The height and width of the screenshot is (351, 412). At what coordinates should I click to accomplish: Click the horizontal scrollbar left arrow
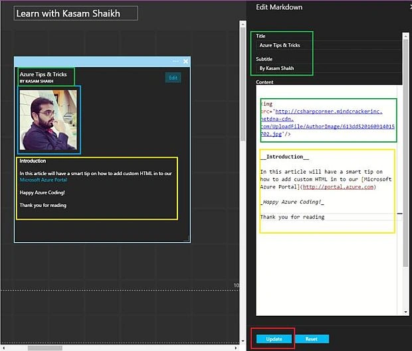tap(4, 348)
